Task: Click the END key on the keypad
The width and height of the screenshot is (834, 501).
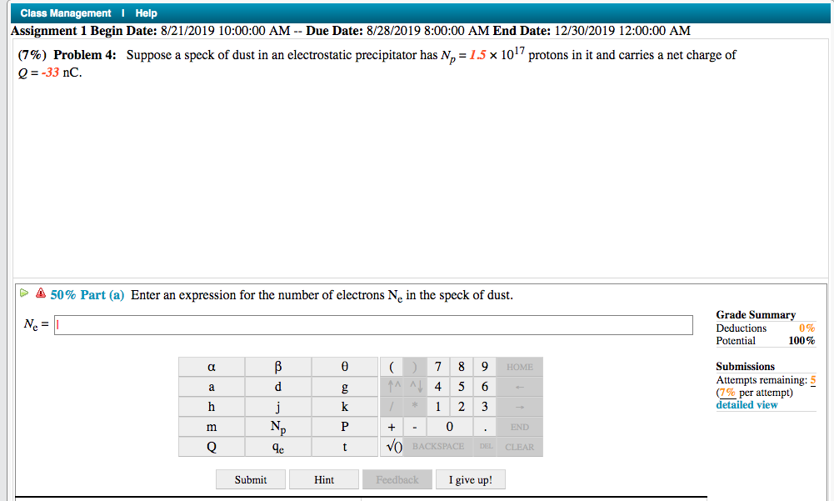Action: click(519, 427)
